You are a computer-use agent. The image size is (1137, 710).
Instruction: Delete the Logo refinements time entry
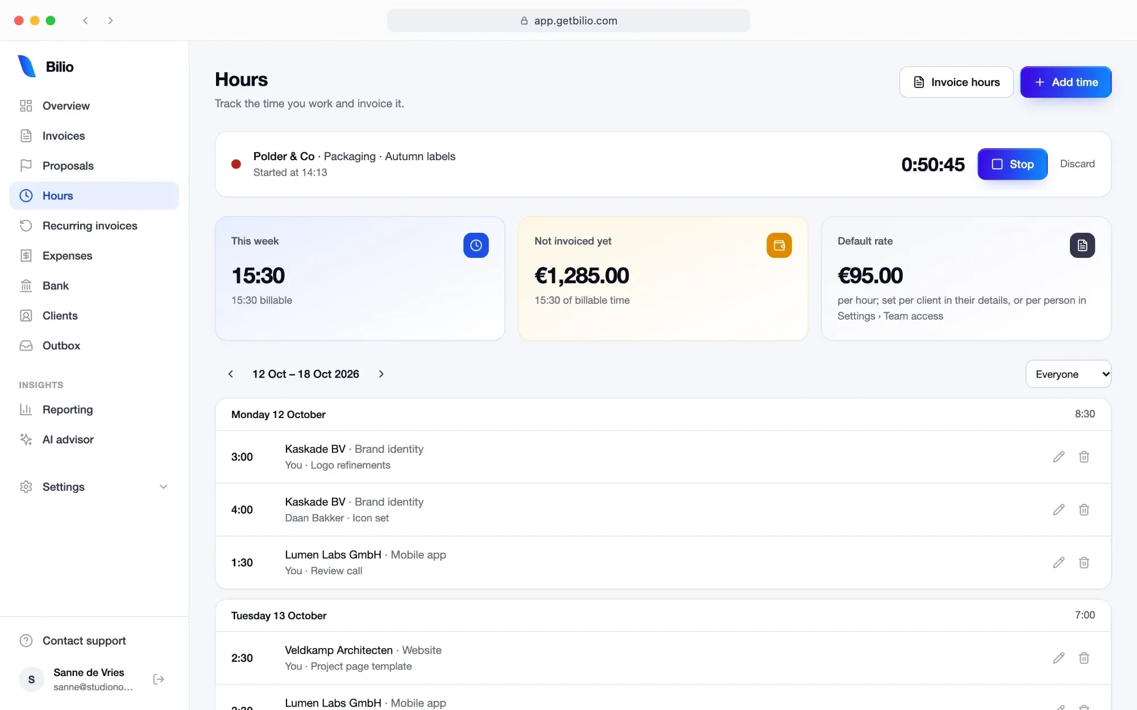1084,457
